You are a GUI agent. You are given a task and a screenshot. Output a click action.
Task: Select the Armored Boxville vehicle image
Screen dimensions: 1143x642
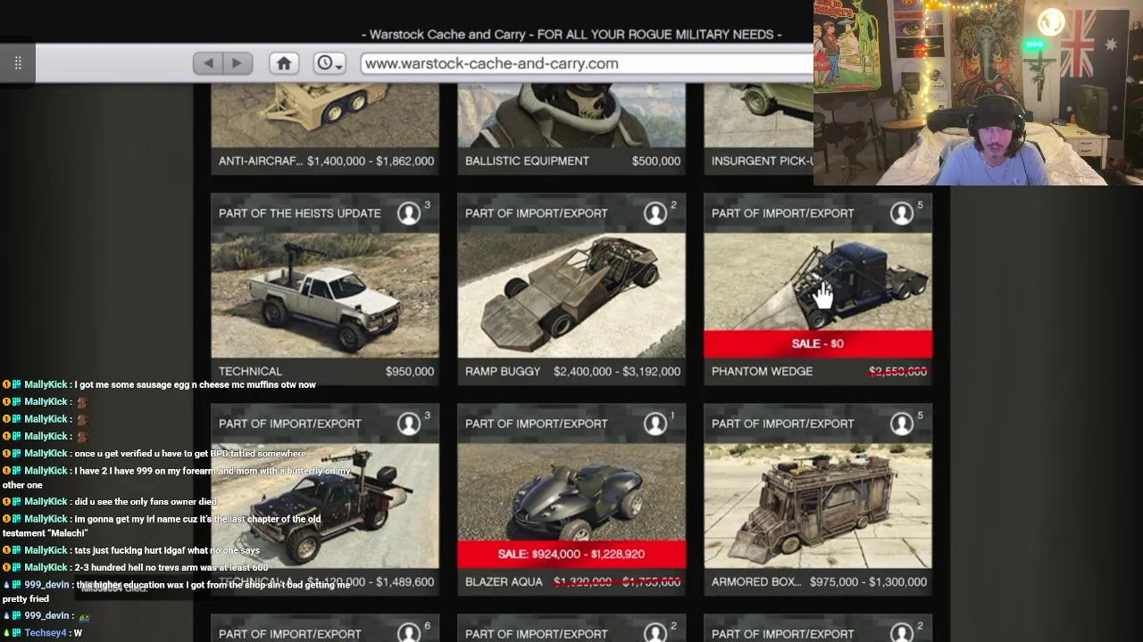coord(818,506)
